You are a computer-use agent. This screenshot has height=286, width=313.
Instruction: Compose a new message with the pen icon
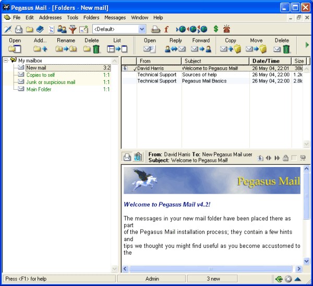click(x=8, y=29)
